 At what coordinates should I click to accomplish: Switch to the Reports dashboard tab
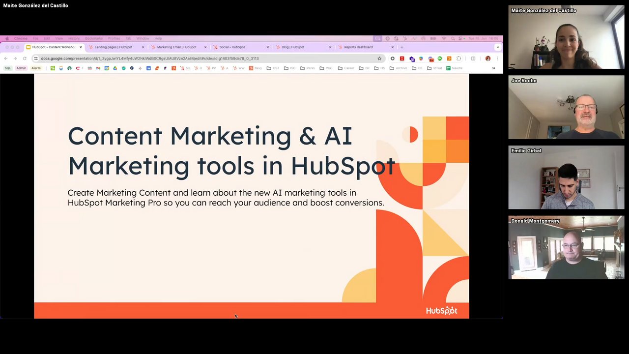click(x=366, y=47)
